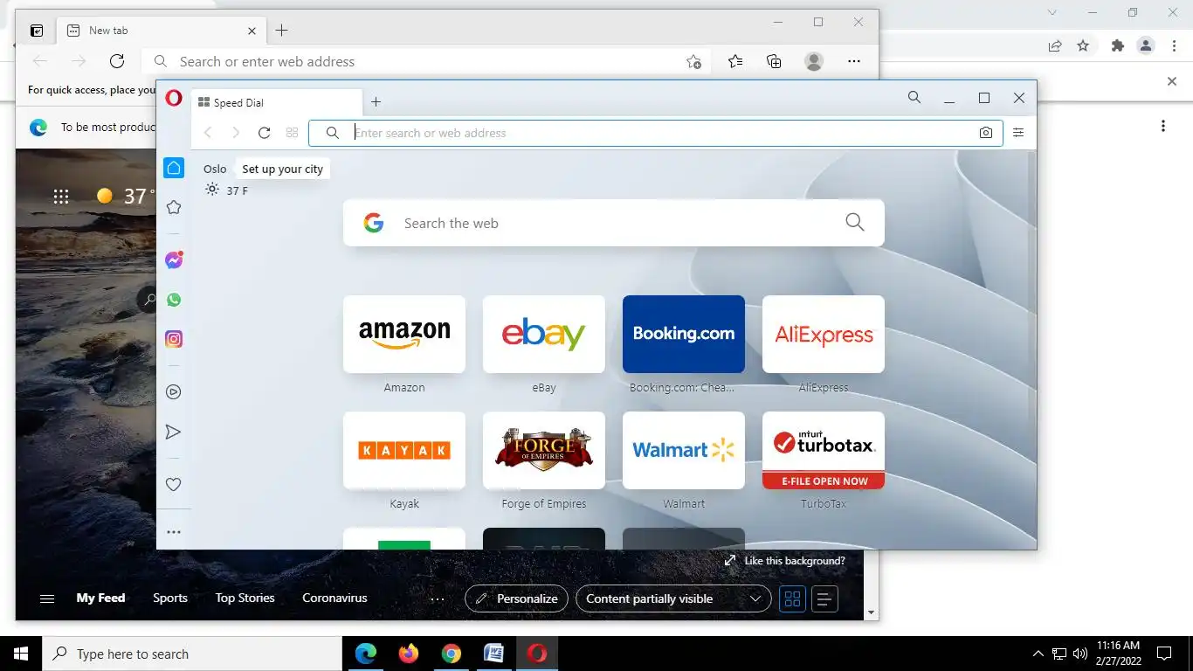Click the Personalize button in Edge
Viewport: 1193px width, 671px height.
click(516, 598)
